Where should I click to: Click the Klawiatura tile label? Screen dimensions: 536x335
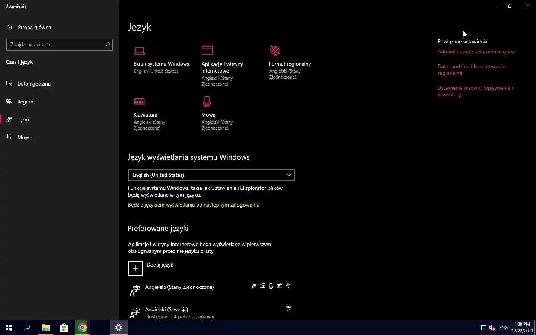pos(145,115)
